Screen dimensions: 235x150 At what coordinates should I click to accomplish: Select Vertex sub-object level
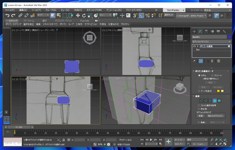pyautogui.click(x=201, y=101)
